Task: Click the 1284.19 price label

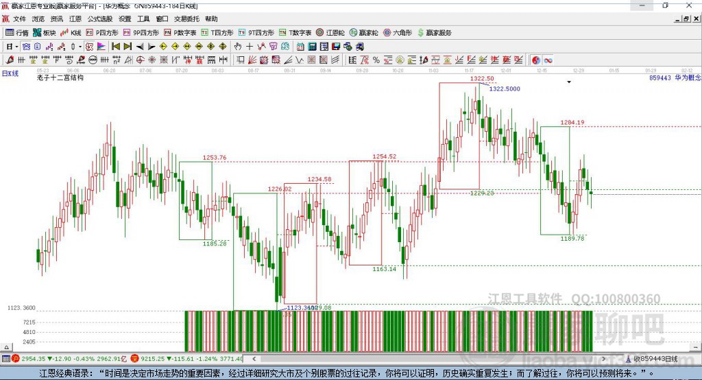Action: coord(572,122)
